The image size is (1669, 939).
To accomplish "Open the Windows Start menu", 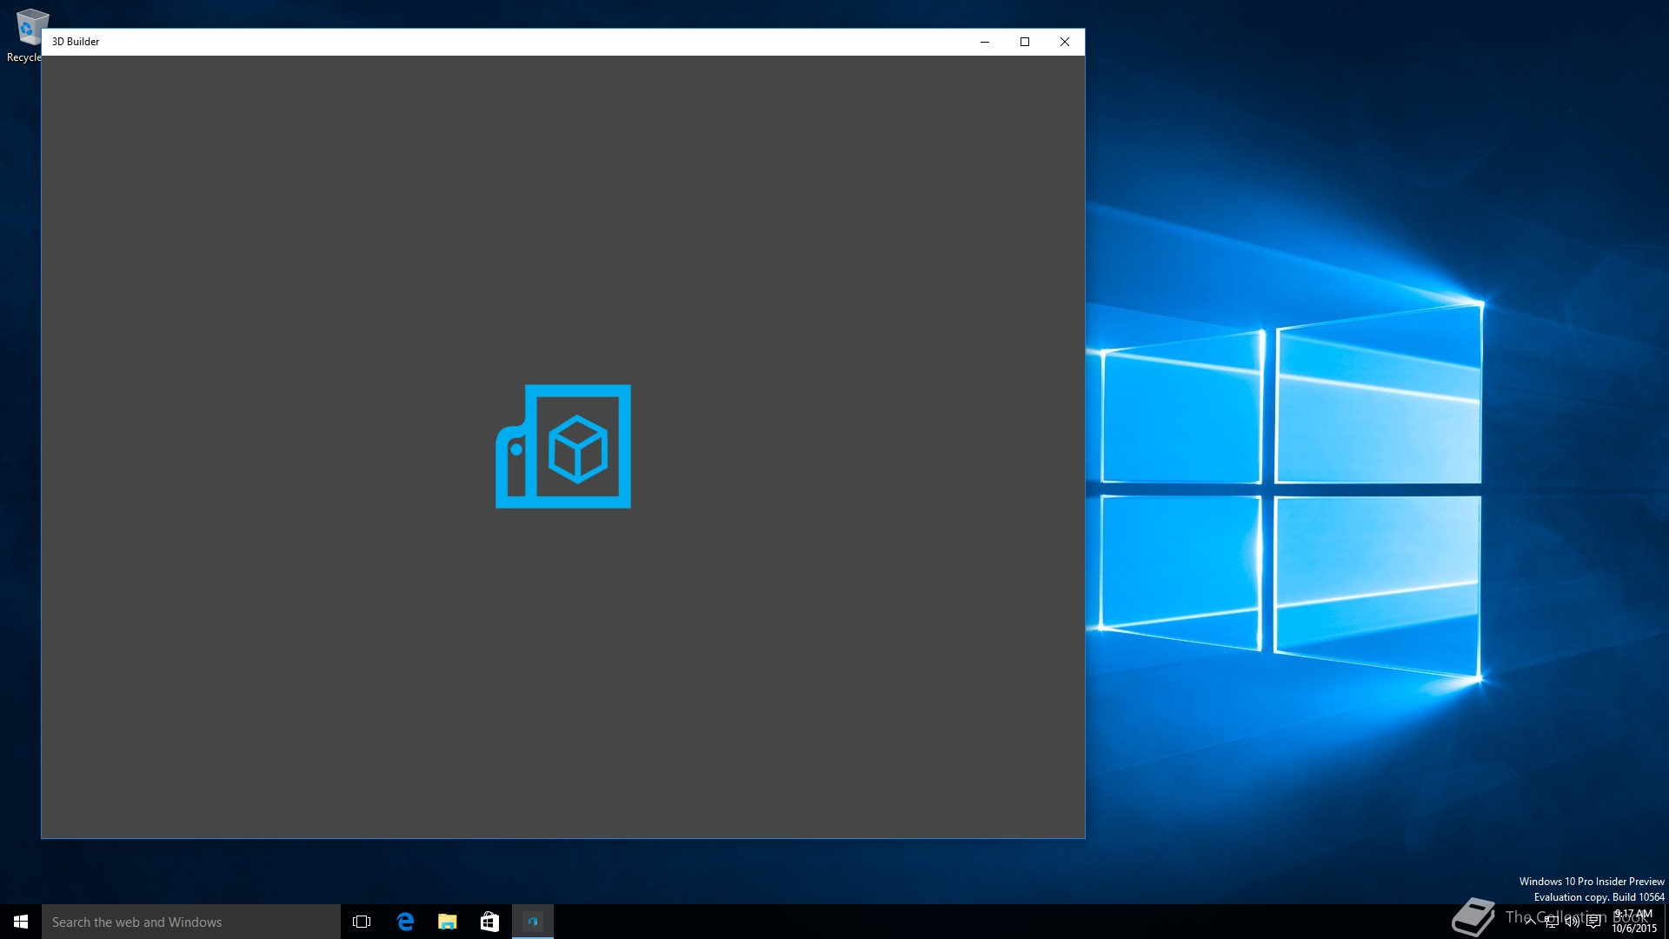I will (x=21, y=922).
